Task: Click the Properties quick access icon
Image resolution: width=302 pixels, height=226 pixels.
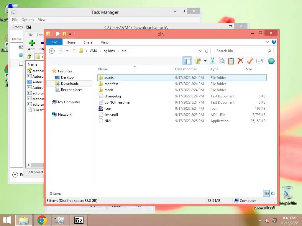Action: 58,34
